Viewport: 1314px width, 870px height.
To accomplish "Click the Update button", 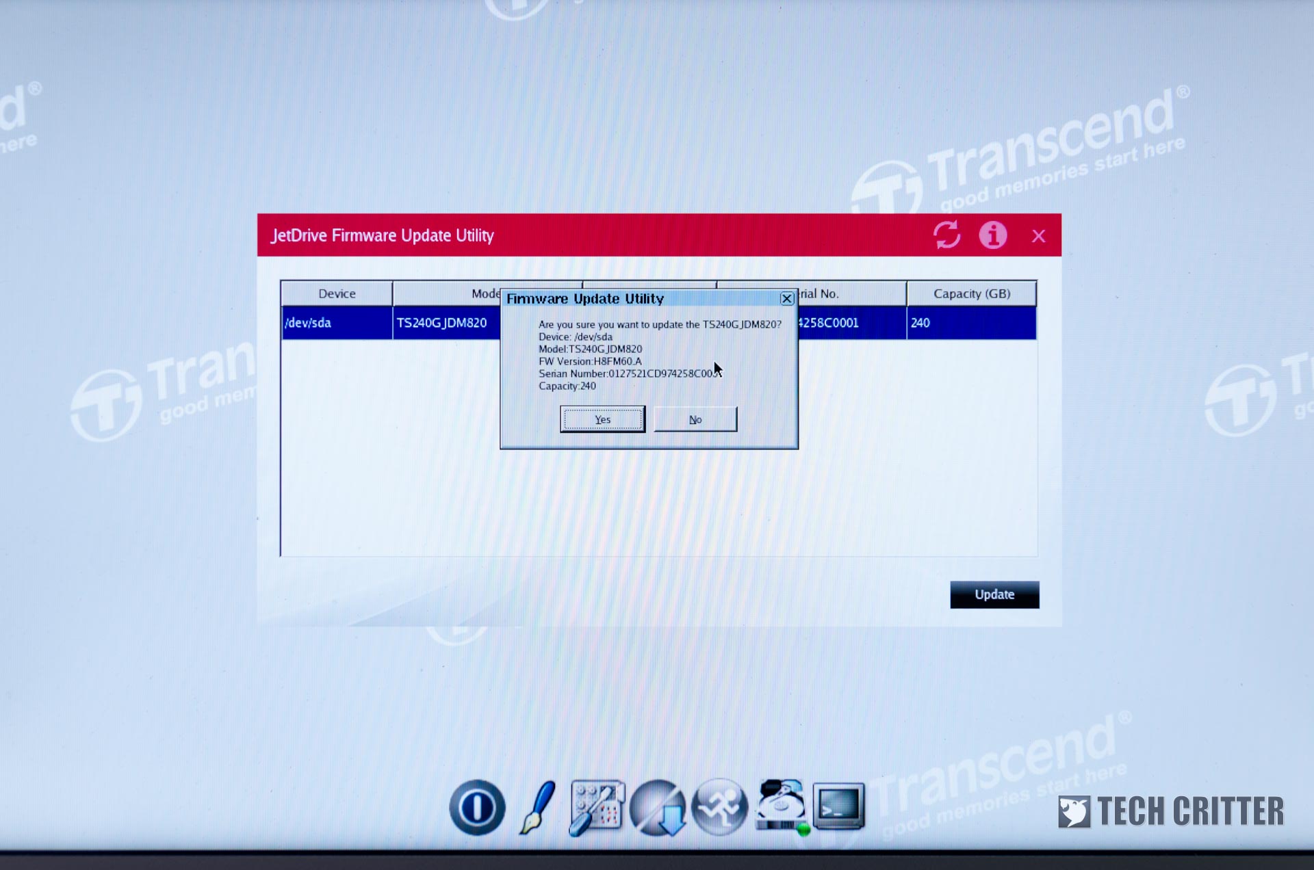I will tap(994, 594).
